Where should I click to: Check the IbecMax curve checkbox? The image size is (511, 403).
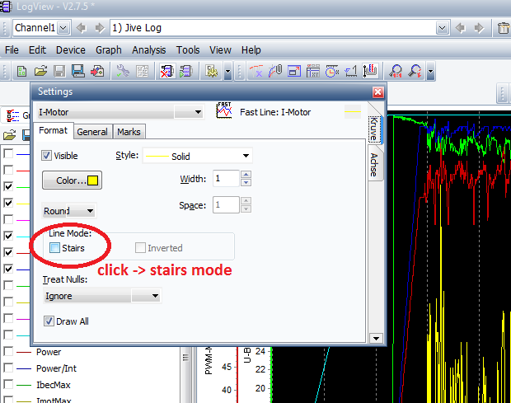coord(8,384)
